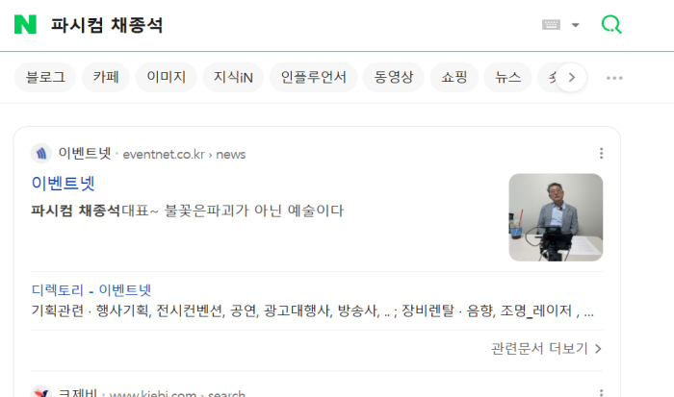Open the 지식iN tab
This screenshot has width=674, height=397.
pos(233,77)
